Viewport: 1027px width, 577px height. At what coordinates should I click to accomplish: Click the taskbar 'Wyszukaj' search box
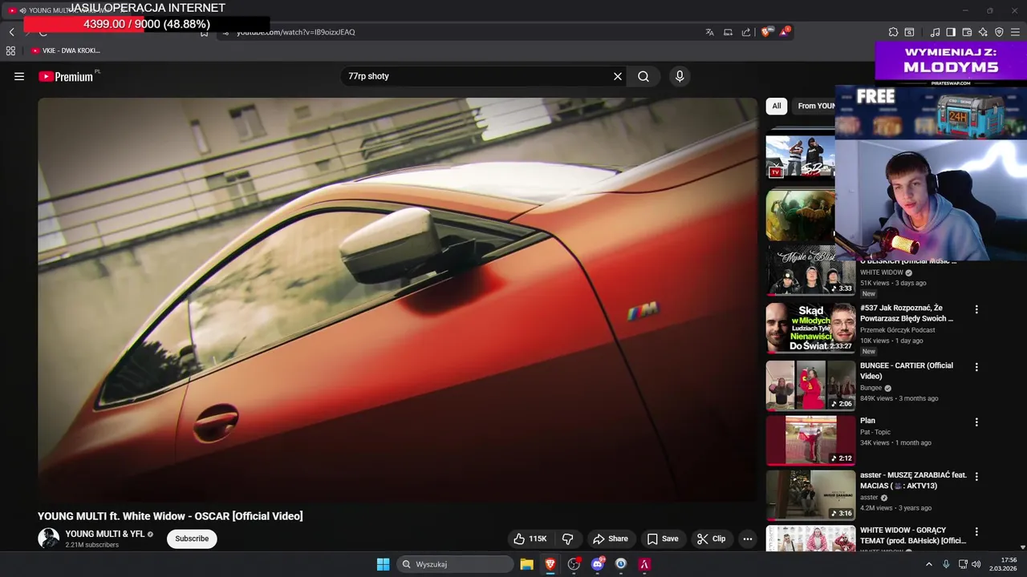pyautogui.click(x=455, y=564)
